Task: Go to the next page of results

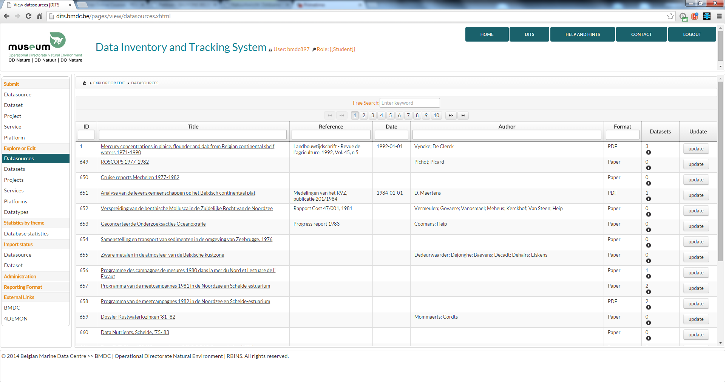Action: [451, 116]
